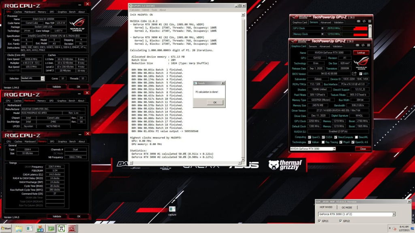Click the GPU-Z Sensors scrollbar up arrow
The width and height of the screenshot is (415, 233).
[370, 26]
